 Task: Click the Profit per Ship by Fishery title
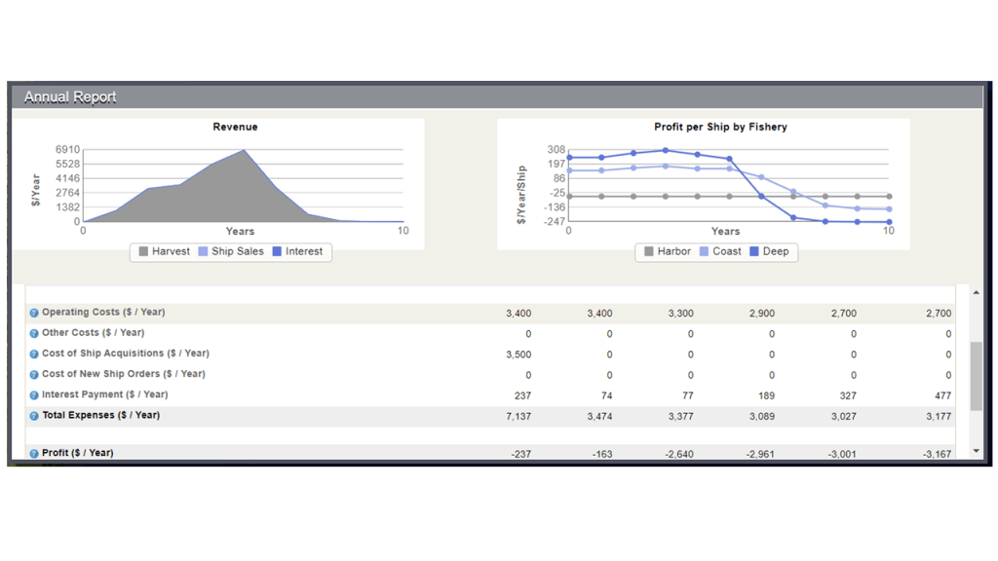720,127
